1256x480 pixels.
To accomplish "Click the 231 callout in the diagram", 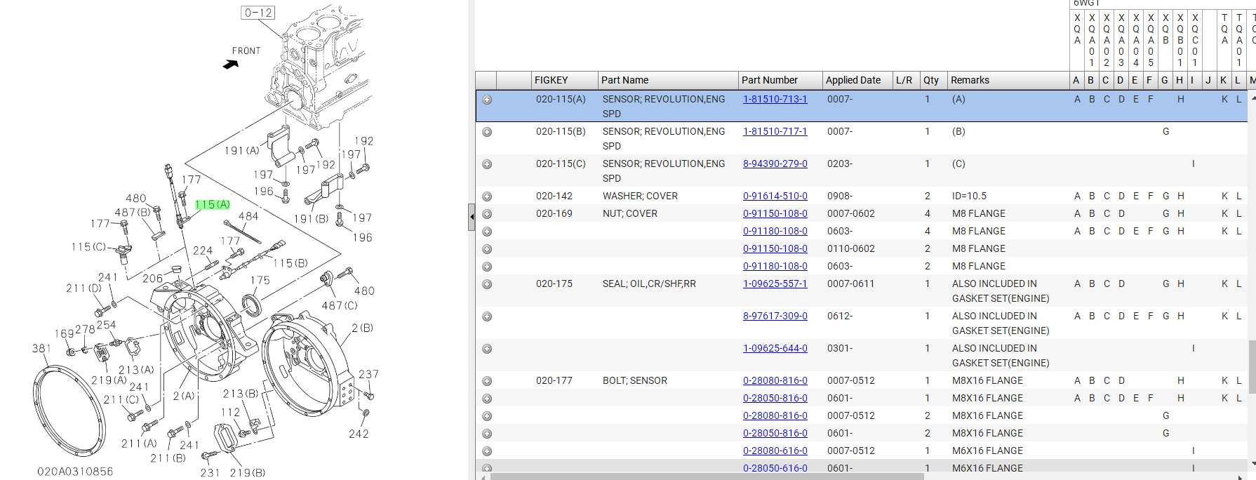I will [210, 473].
